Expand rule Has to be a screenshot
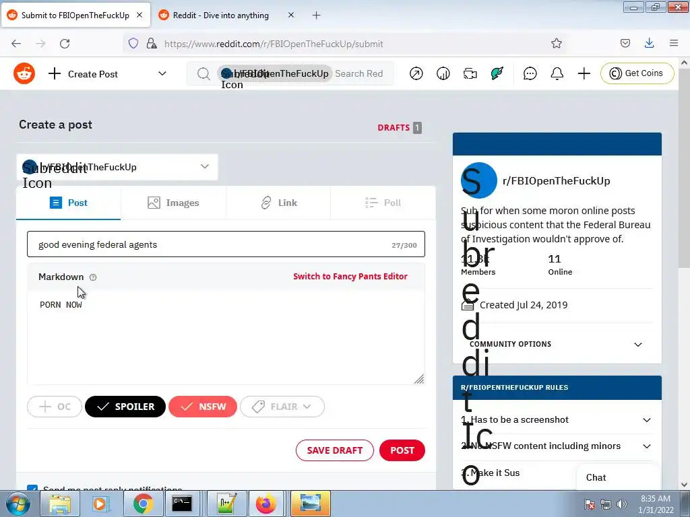 557,420
